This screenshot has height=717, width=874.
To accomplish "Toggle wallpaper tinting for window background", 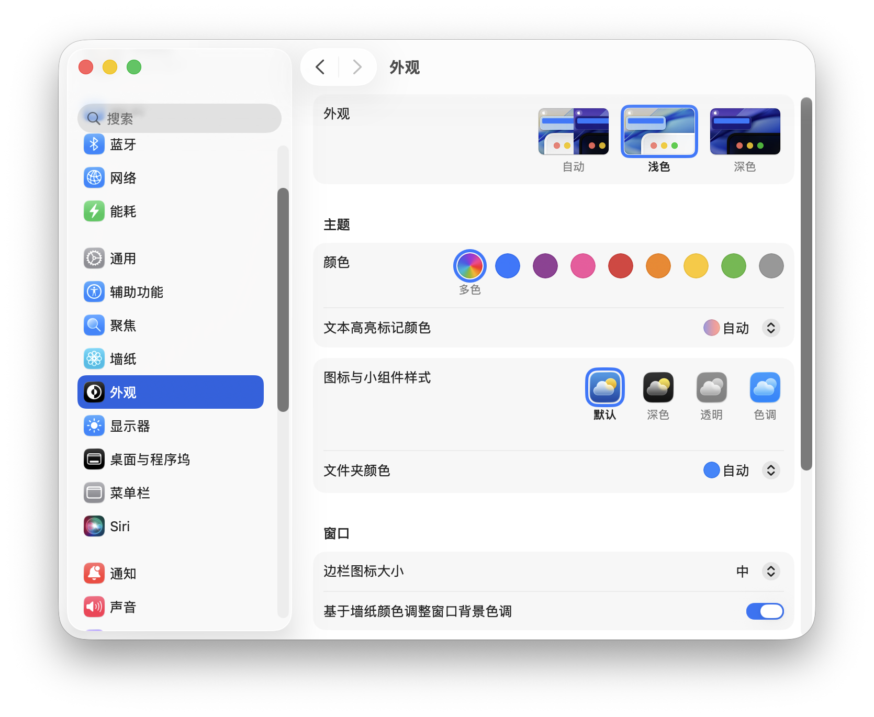I will click(x=765, y=611).
